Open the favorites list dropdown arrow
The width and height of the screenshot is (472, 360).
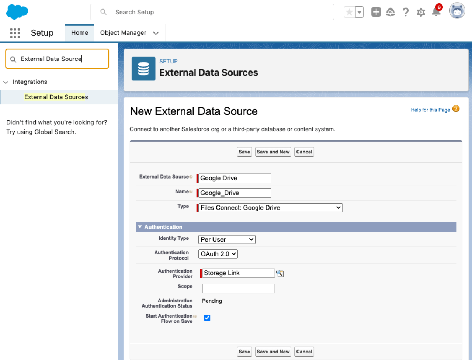359,12
